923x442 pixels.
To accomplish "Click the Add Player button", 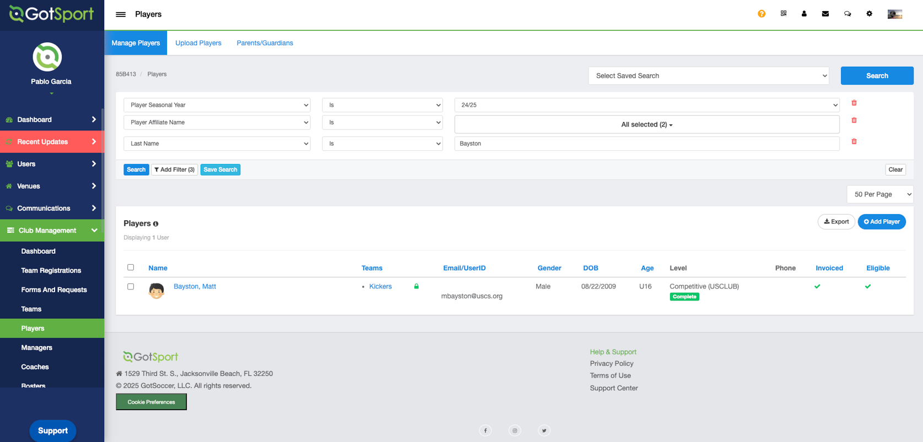I will pyautogui.click(x=882, y=222).
